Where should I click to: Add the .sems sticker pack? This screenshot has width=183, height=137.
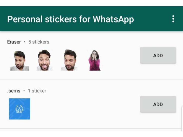click(158, 104)
